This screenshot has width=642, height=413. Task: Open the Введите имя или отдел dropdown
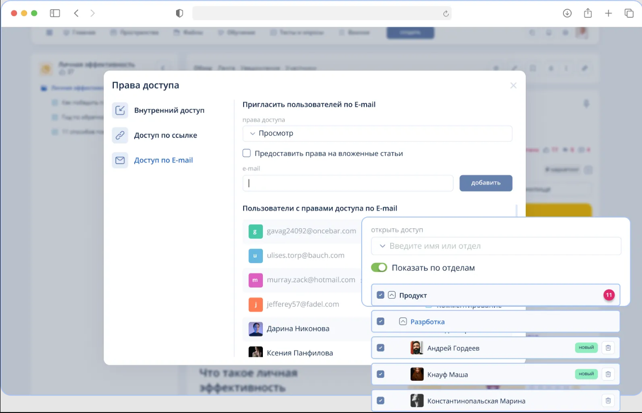click(496, 246)
